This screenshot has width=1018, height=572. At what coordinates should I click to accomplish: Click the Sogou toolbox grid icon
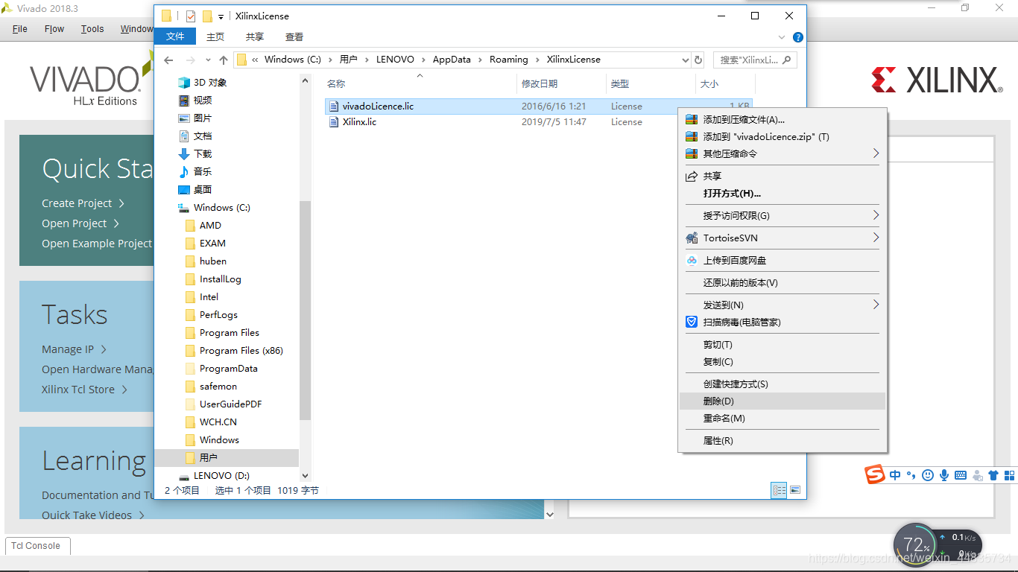coord(1011,475)
